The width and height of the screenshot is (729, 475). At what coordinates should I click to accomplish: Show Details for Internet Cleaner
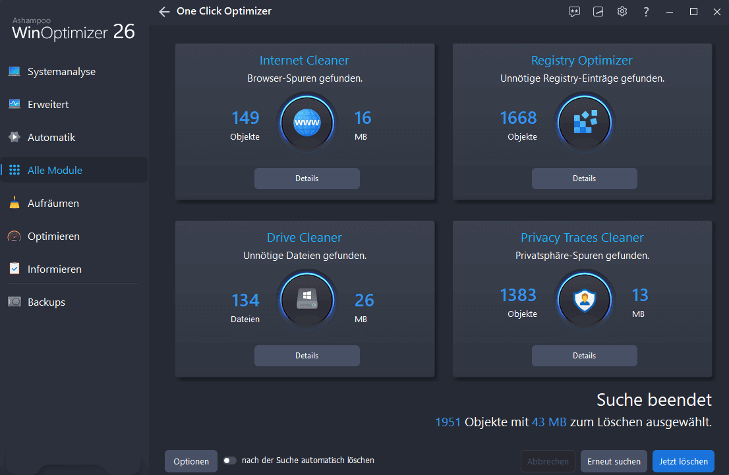[x=306, y=179]
